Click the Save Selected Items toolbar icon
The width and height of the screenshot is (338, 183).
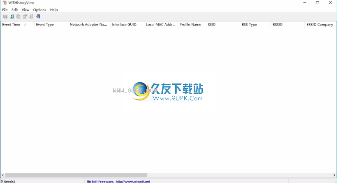tap(5, 16)
